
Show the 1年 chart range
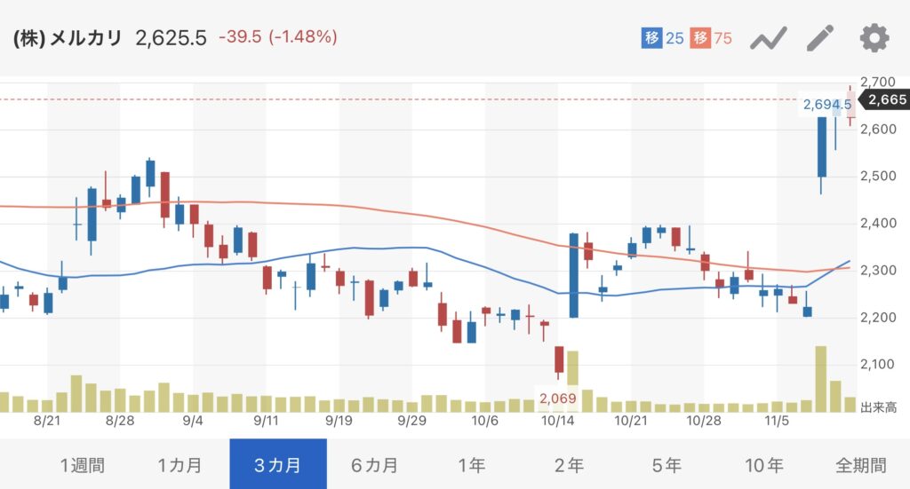coord(471,464)
